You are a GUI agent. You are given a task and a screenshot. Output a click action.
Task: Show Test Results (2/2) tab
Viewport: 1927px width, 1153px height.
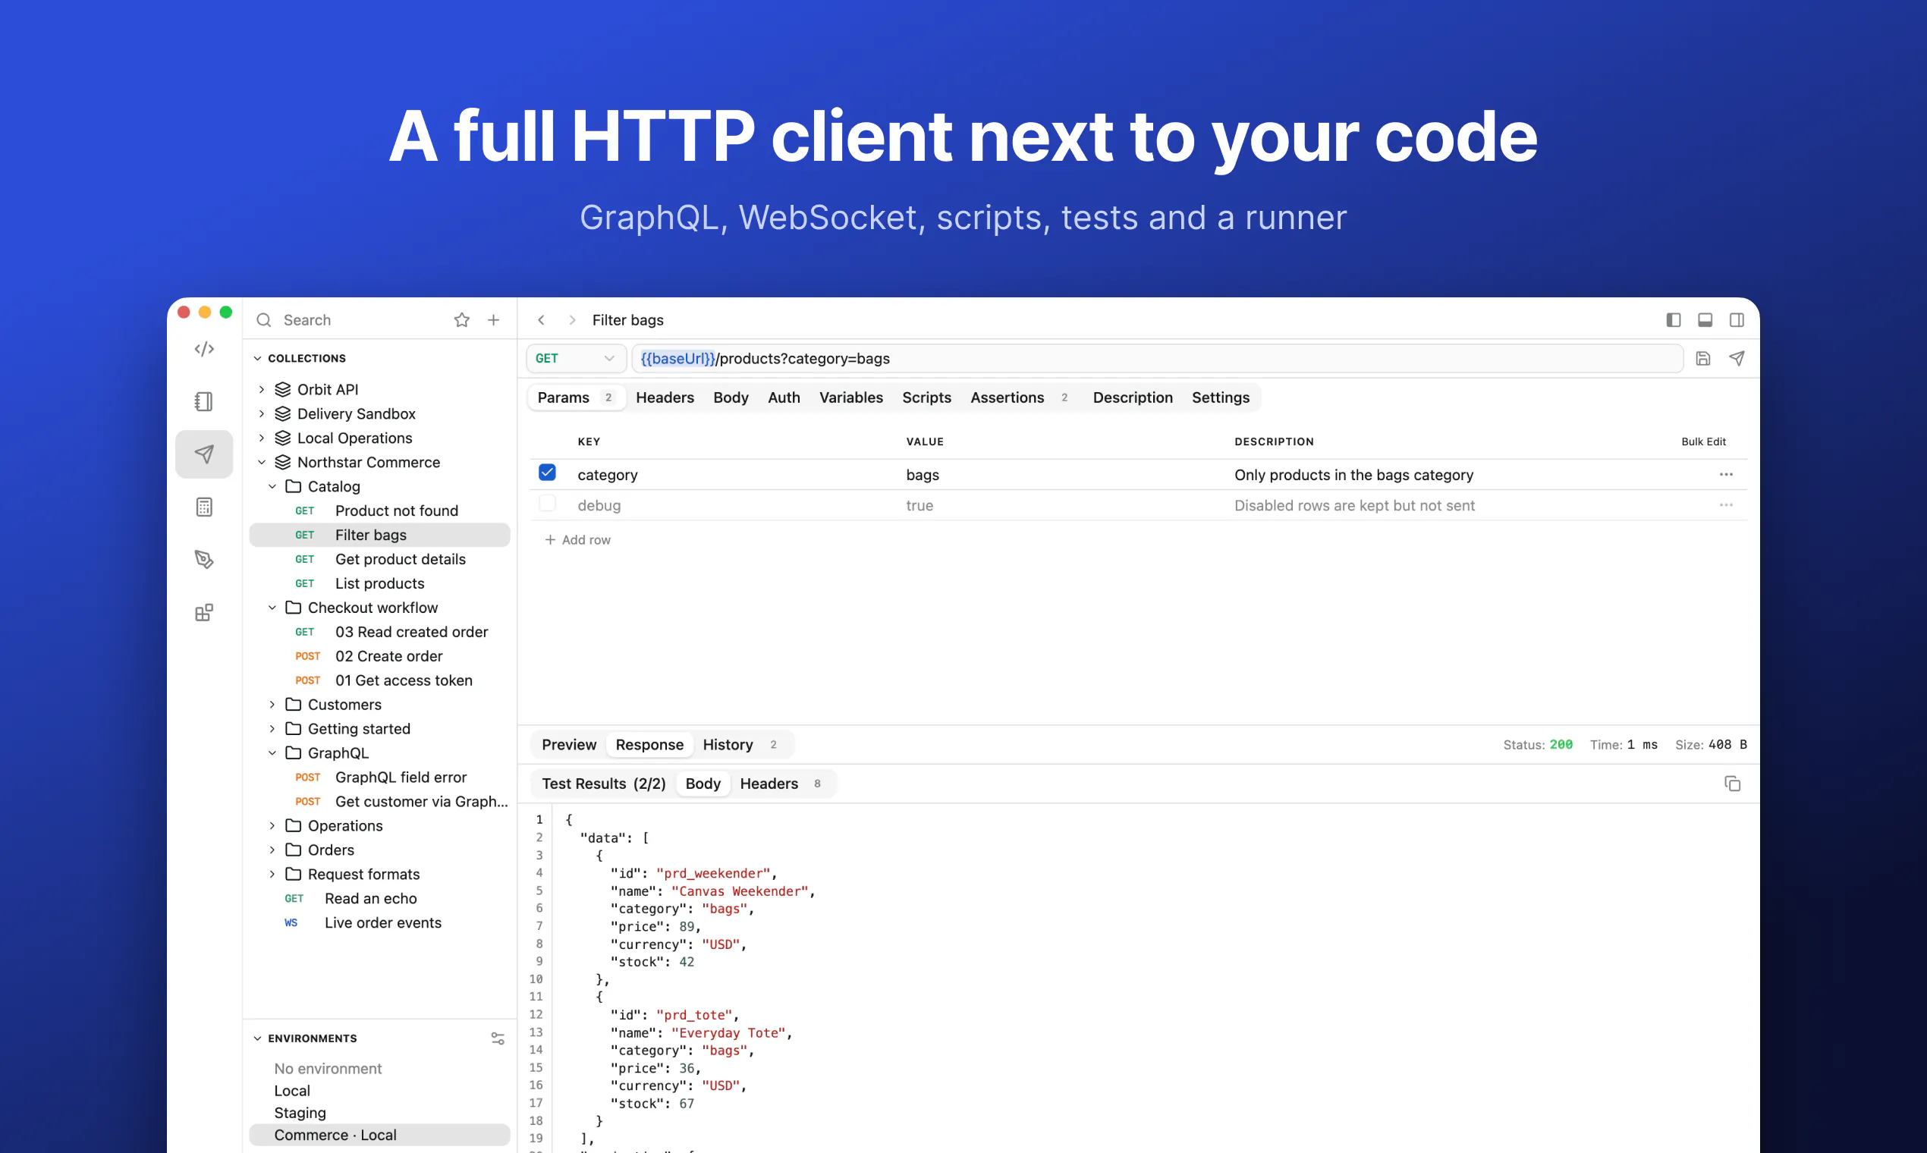603,783
